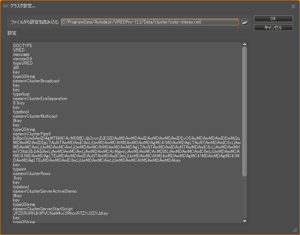
Task: Click the namevrClusterMulticast line
Action: [35, 116]
